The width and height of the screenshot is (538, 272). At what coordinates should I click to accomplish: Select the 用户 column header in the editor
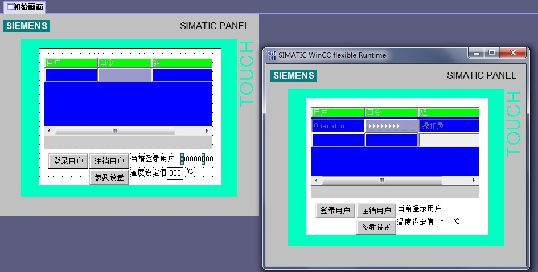(x=71, y=63)
